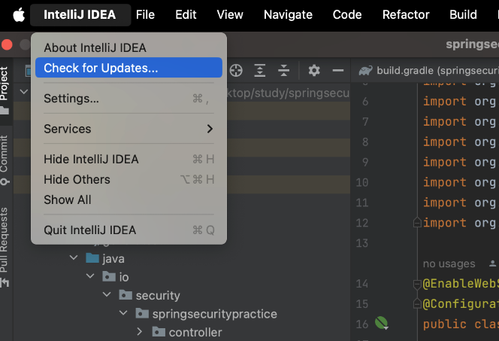Fold the imports block at line 12
Image resolution: width=499 pixels, height=341 pixels.
click(417, 222)
